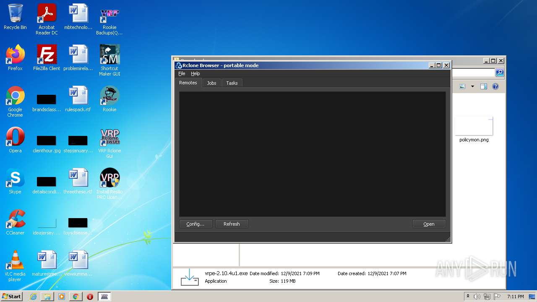Open the Recycle Bin desktop icon
Viewport: 537px width, 302px height.
15,17
